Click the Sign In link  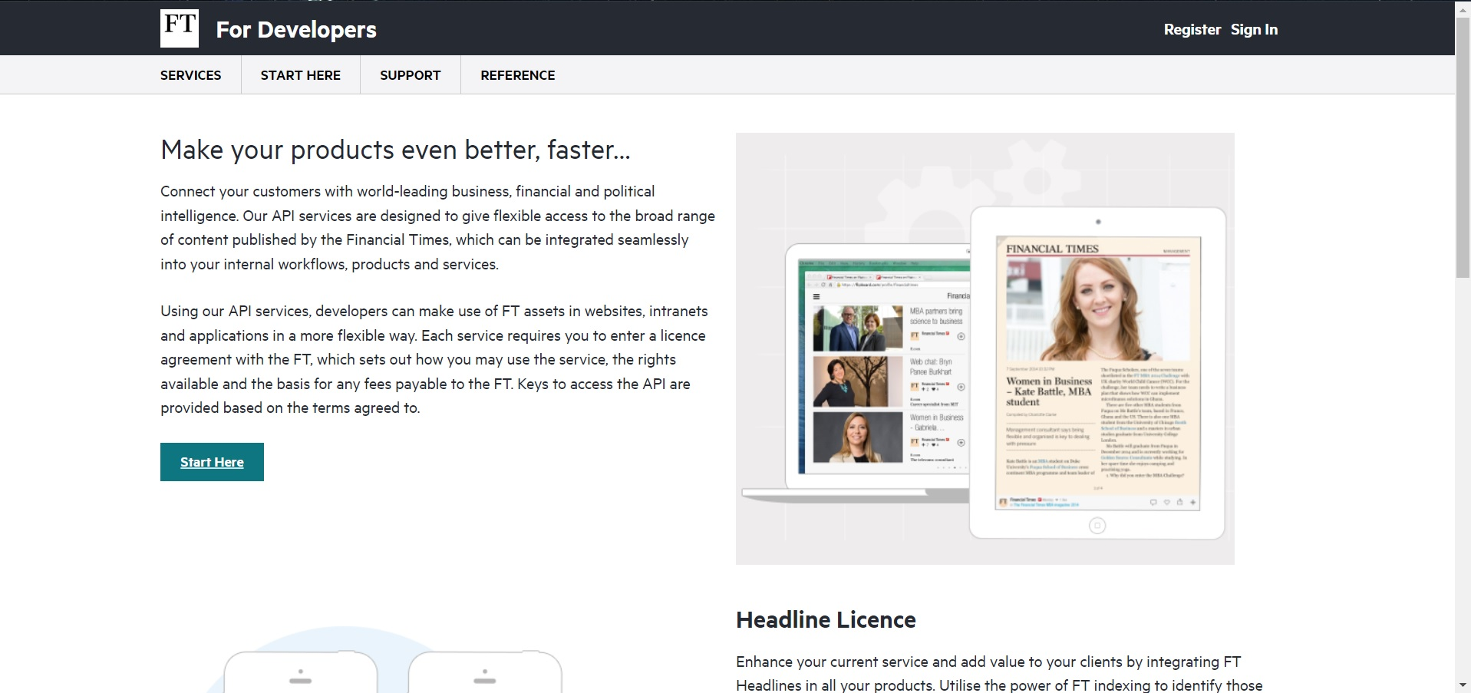click(x=1254, y=29)
